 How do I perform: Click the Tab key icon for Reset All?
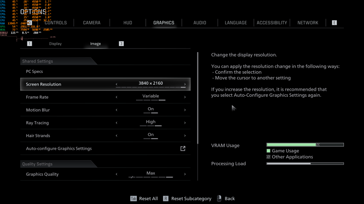click(133, 198)
